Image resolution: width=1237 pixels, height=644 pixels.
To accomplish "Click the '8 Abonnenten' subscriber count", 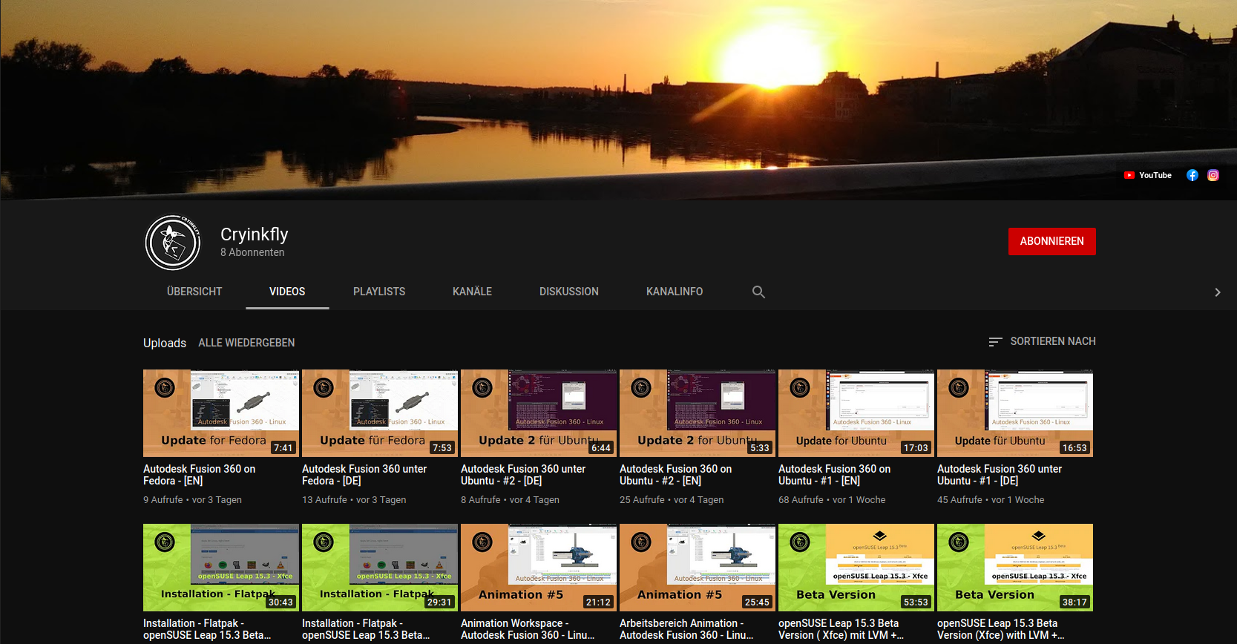I will (x=252, y=252).
